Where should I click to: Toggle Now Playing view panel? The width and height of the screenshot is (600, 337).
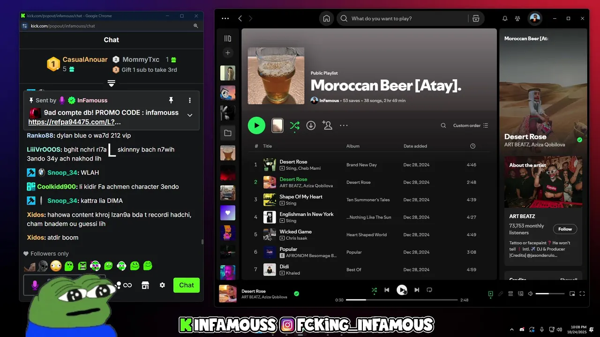[x=490, y=294]
